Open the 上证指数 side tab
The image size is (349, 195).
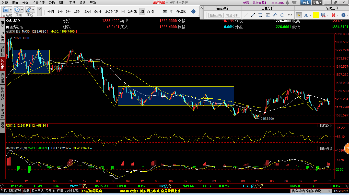click(x=3, y=111)
